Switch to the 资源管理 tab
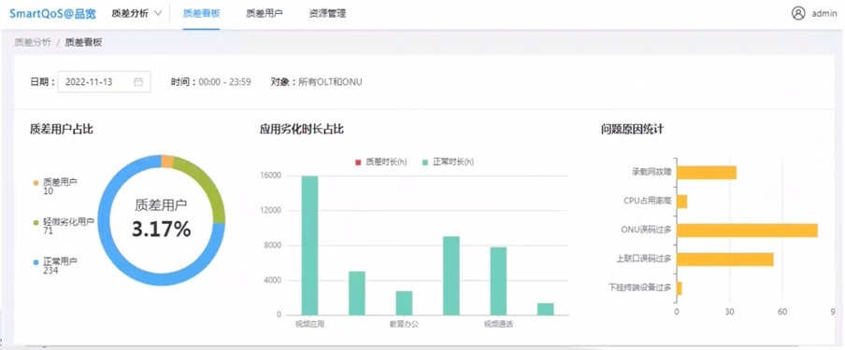Image resolution: width=845 pixels, height=350 pixels. 327,14
